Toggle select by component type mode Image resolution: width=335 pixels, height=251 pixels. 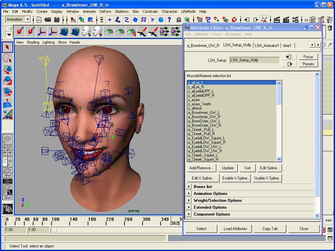[x=90, y=20]
